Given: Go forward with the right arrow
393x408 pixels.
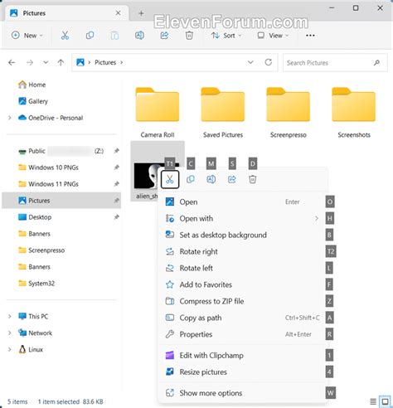Looking at the screenshot, I should [30, 63].
